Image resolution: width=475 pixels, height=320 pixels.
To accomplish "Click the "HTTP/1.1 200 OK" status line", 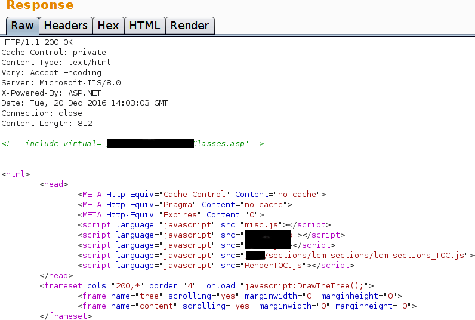I will click(x=37, y=42).
